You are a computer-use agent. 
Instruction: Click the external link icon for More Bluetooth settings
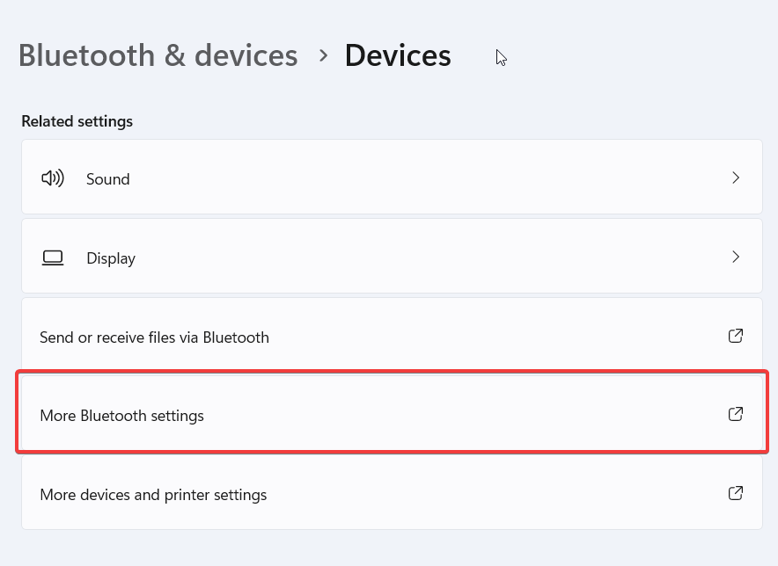pos(736,414)
